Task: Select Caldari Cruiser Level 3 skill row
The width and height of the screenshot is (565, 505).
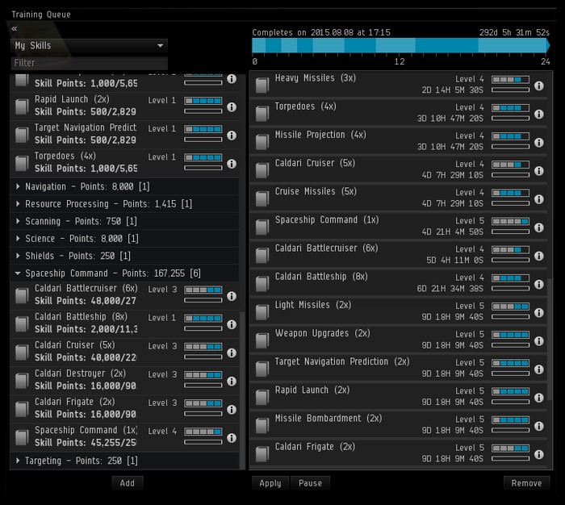Action: [x=124, y=353]
